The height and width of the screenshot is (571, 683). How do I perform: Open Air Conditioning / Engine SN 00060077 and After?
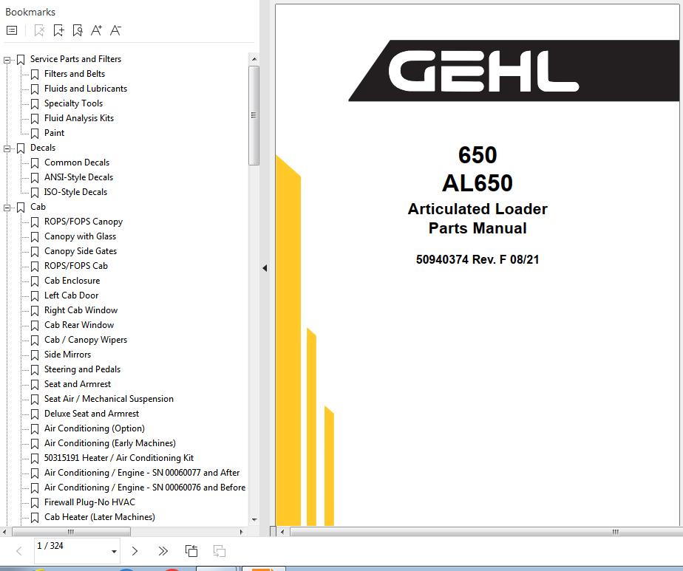(142, 473)
